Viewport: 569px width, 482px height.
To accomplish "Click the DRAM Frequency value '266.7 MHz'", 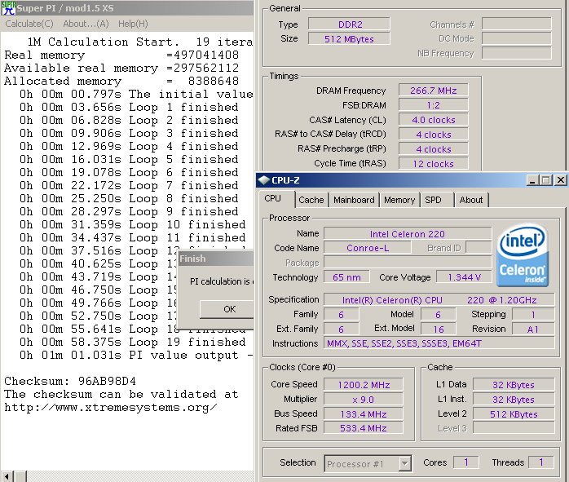I will (x=434, y=91).
